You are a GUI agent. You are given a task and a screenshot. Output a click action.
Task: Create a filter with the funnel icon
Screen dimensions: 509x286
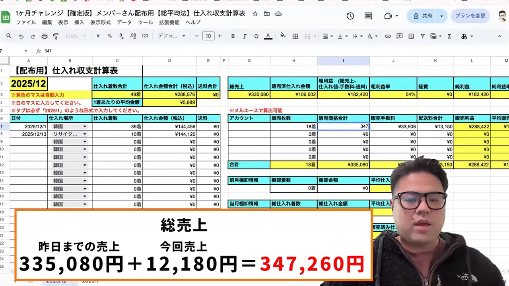click(x=423, y=36)
